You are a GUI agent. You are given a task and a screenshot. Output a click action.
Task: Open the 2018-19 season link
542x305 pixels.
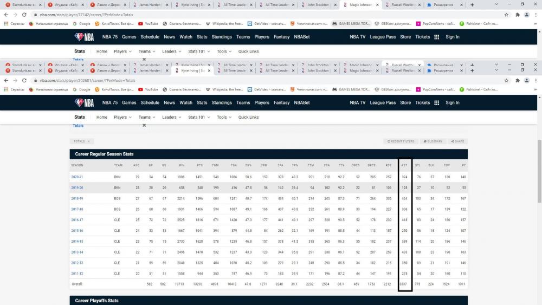tap(77, 199)
